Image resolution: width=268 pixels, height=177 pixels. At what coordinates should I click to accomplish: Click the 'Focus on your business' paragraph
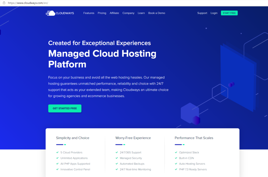point(108,87)
